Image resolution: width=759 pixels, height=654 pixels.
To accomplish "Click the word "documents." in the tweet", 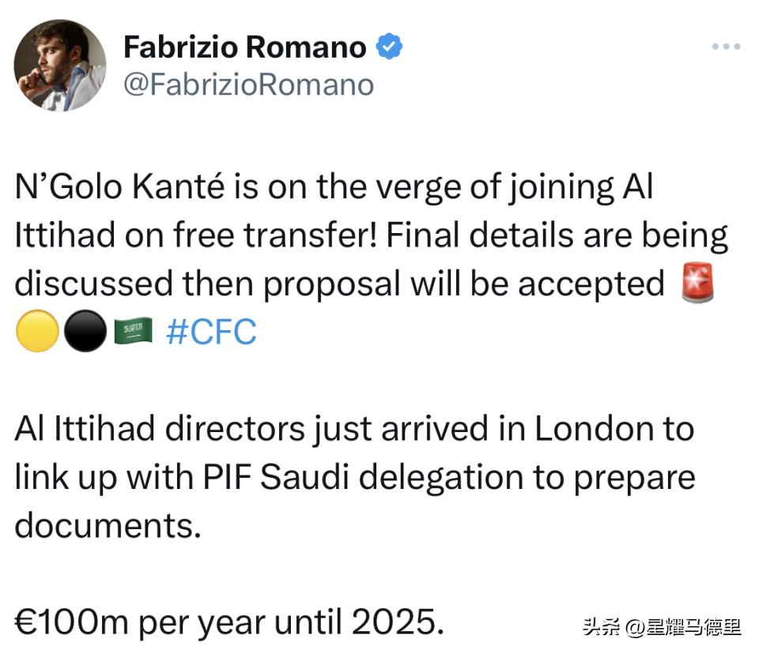I will point(108,525).
